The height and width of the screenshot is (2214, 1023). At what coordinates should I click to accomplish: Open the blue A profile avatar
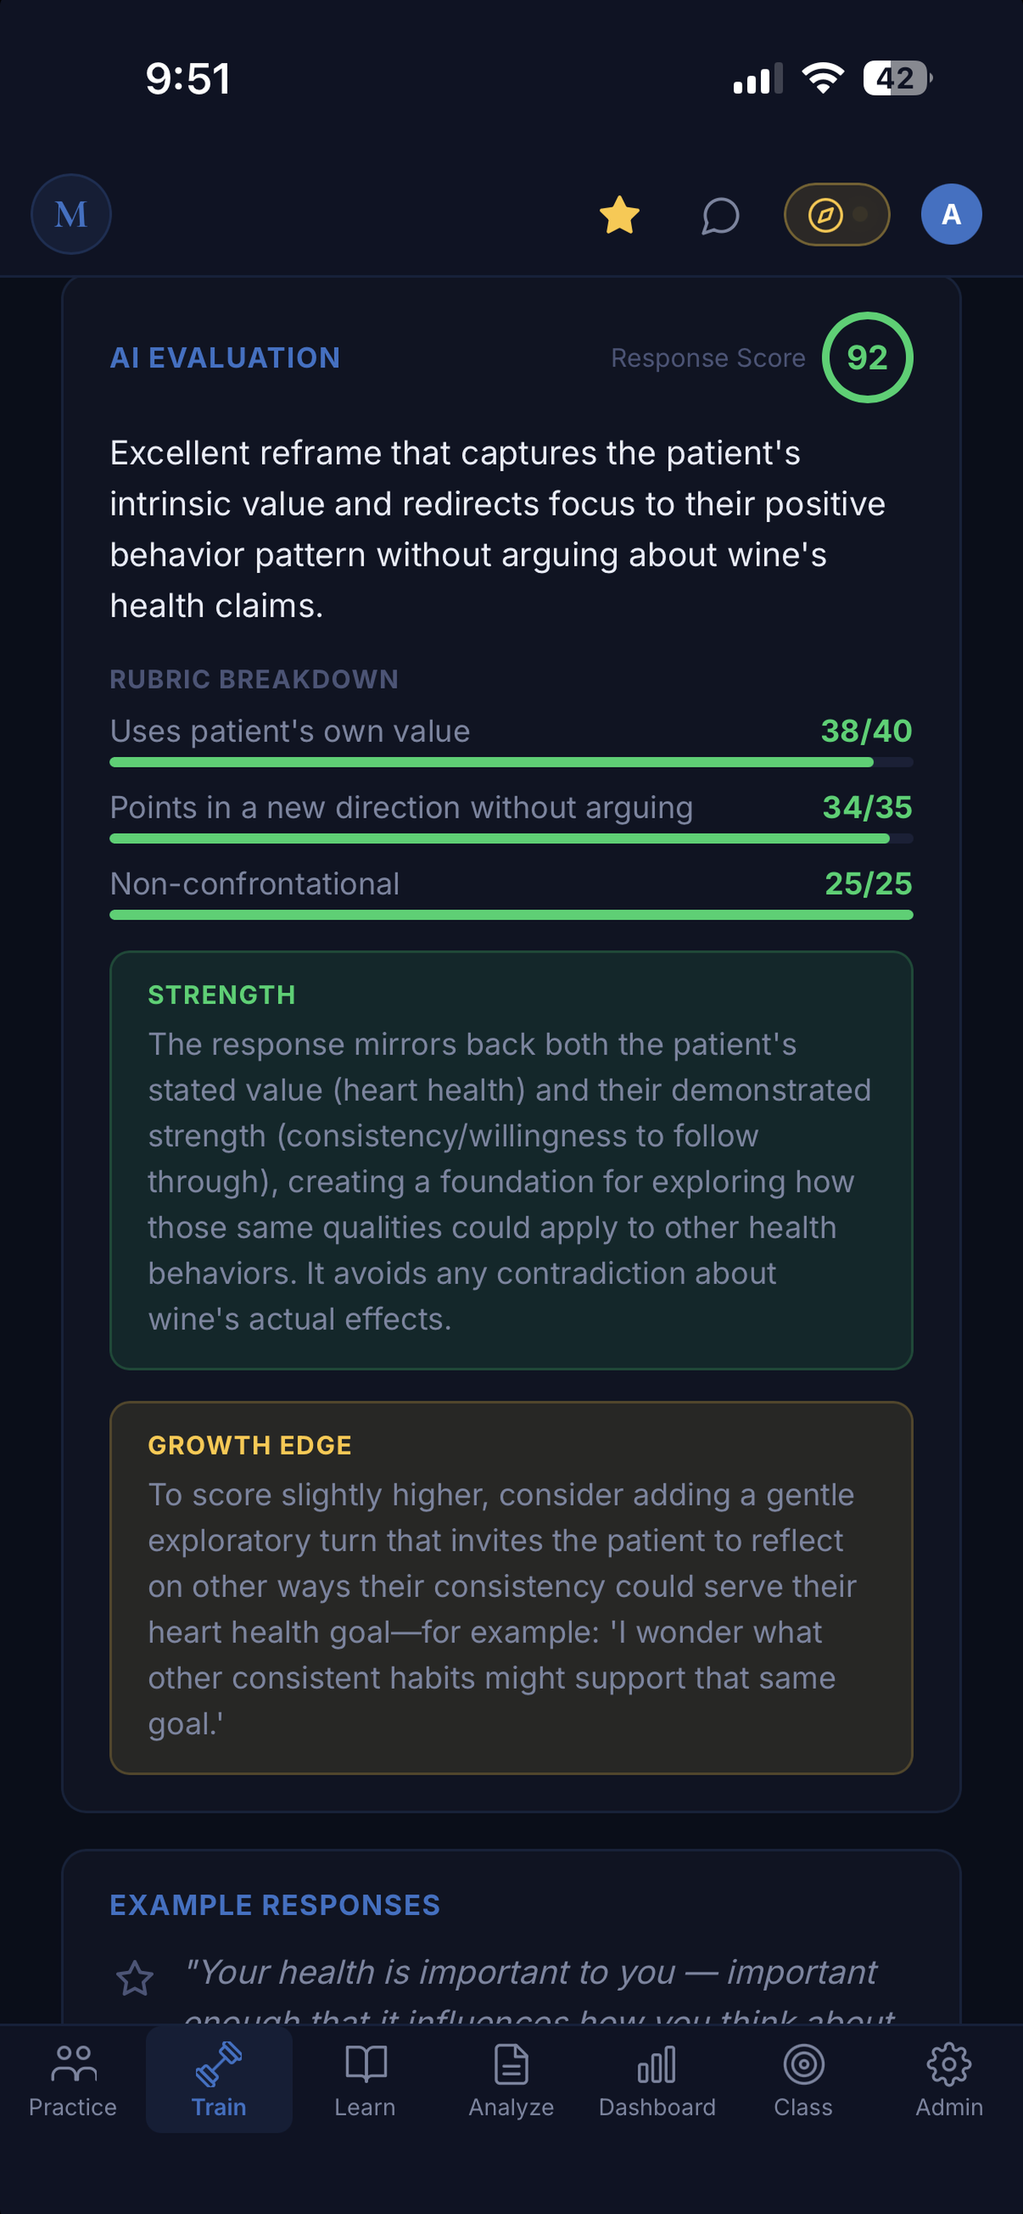click(950, 214)
